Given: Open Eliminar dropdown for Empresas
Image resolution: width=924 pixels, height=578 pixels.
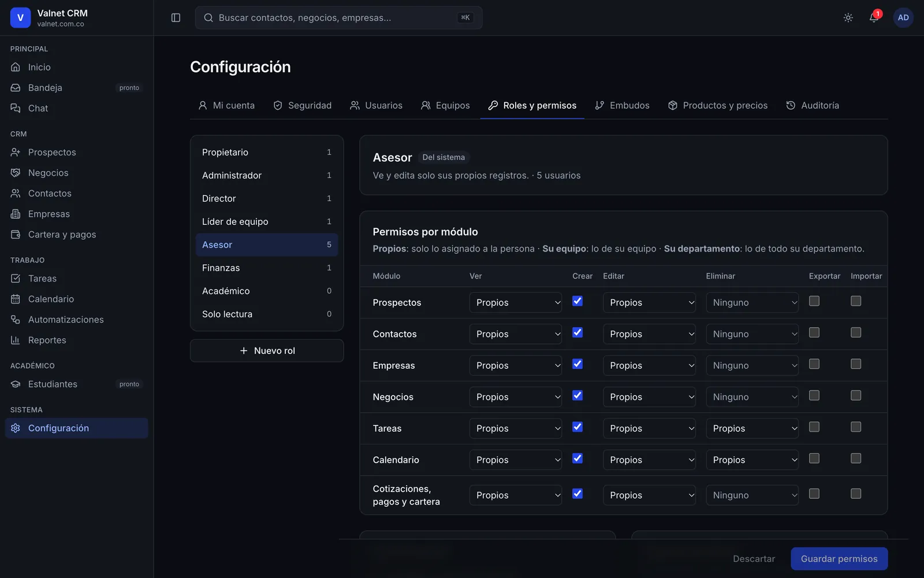Looking at the screenshot, I should 752,365.
